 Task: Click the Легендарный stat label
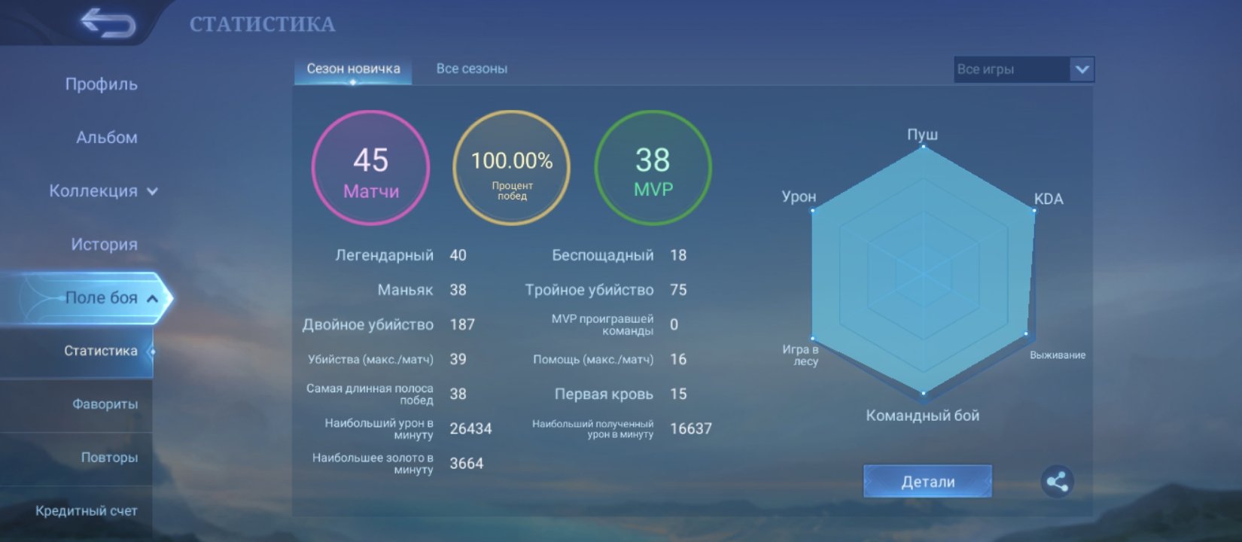pyautogui.click(x=384, y=255)
